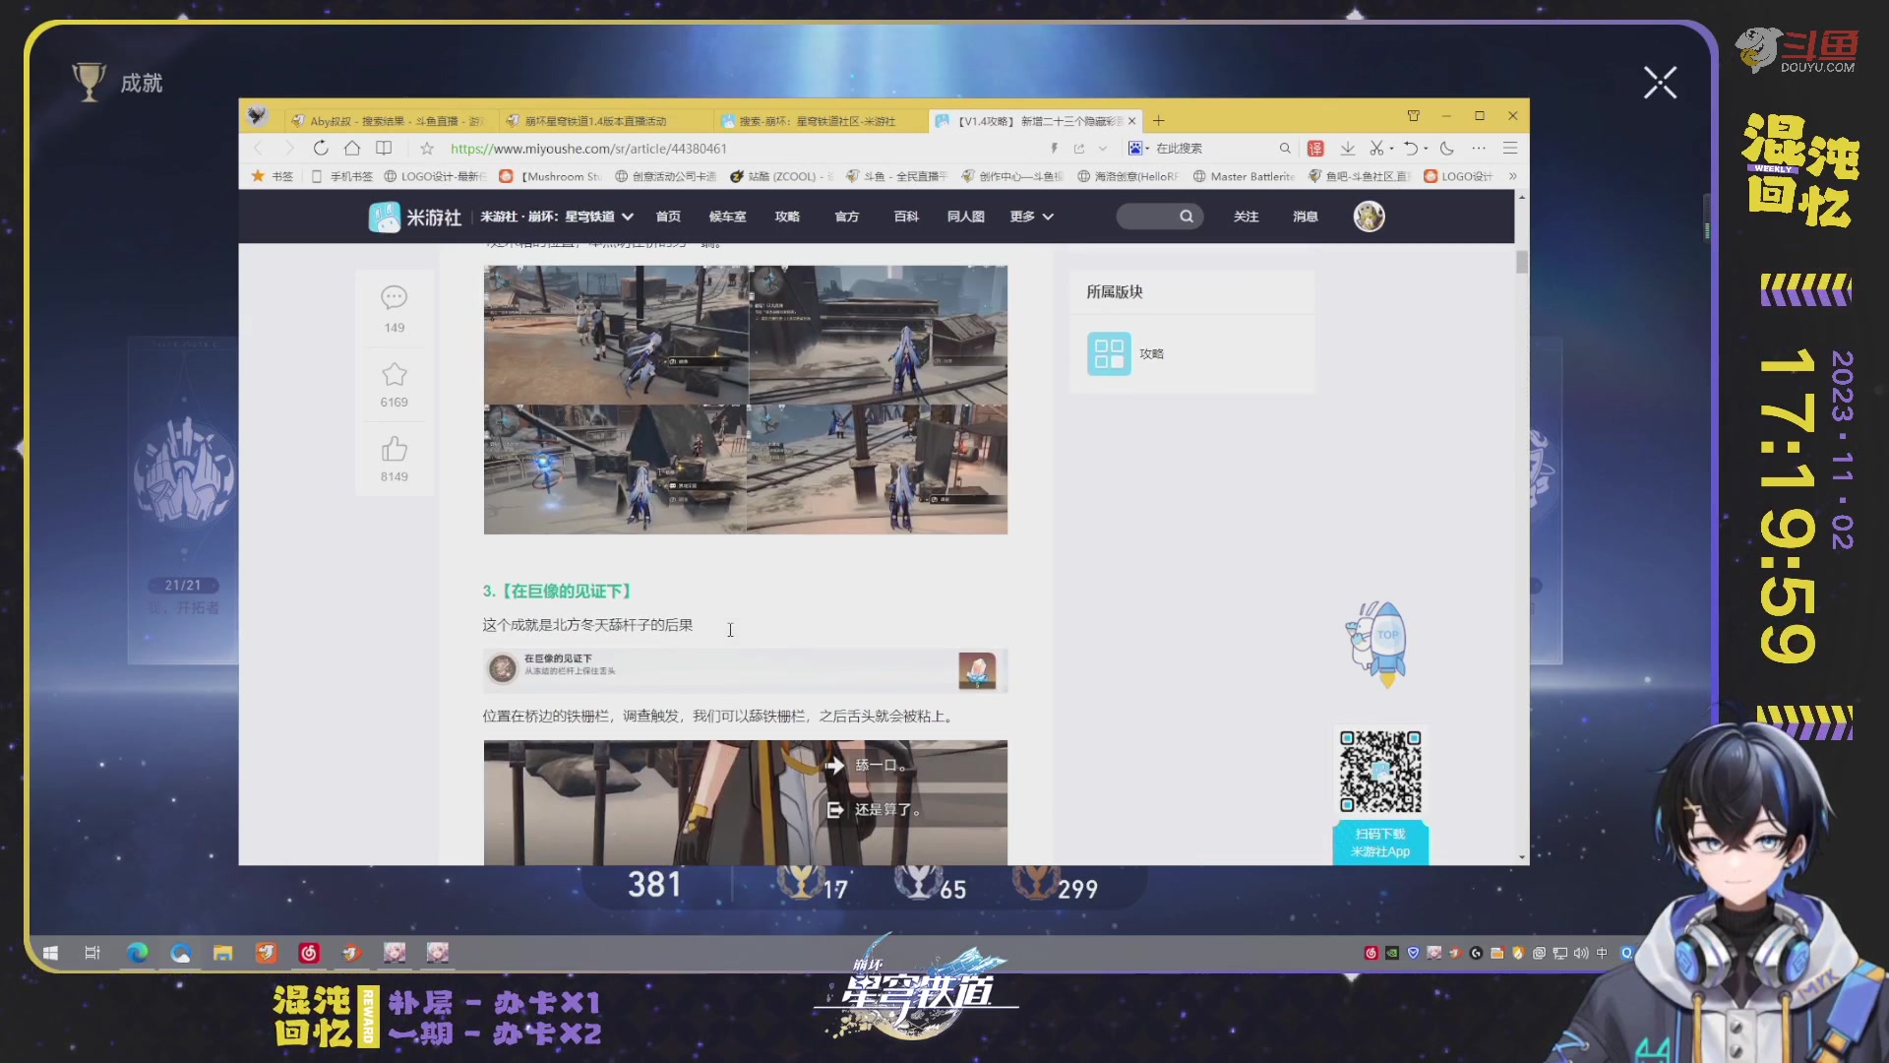Screen dimensions: 1889x1063
Task: Open the 候车室 nav item
Action: (727, 217)
